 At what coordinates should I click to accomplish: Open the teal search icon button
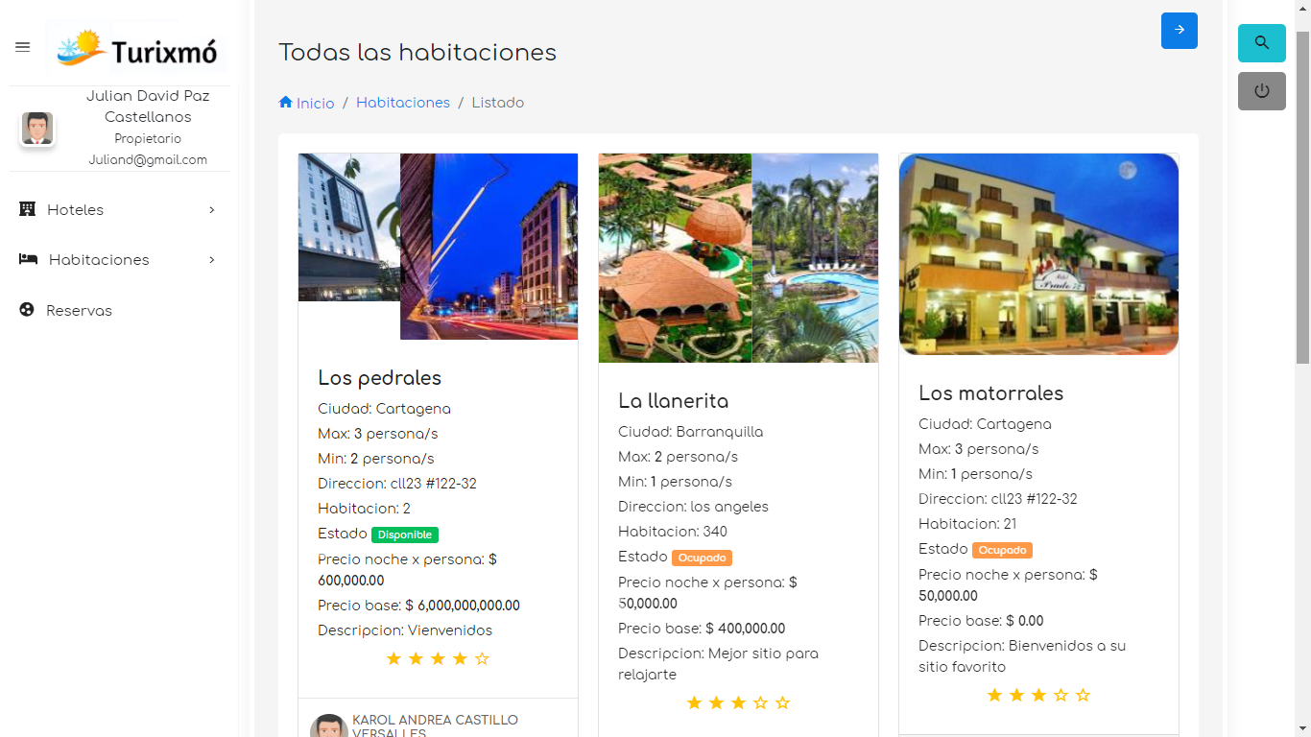coord(1262,43)
